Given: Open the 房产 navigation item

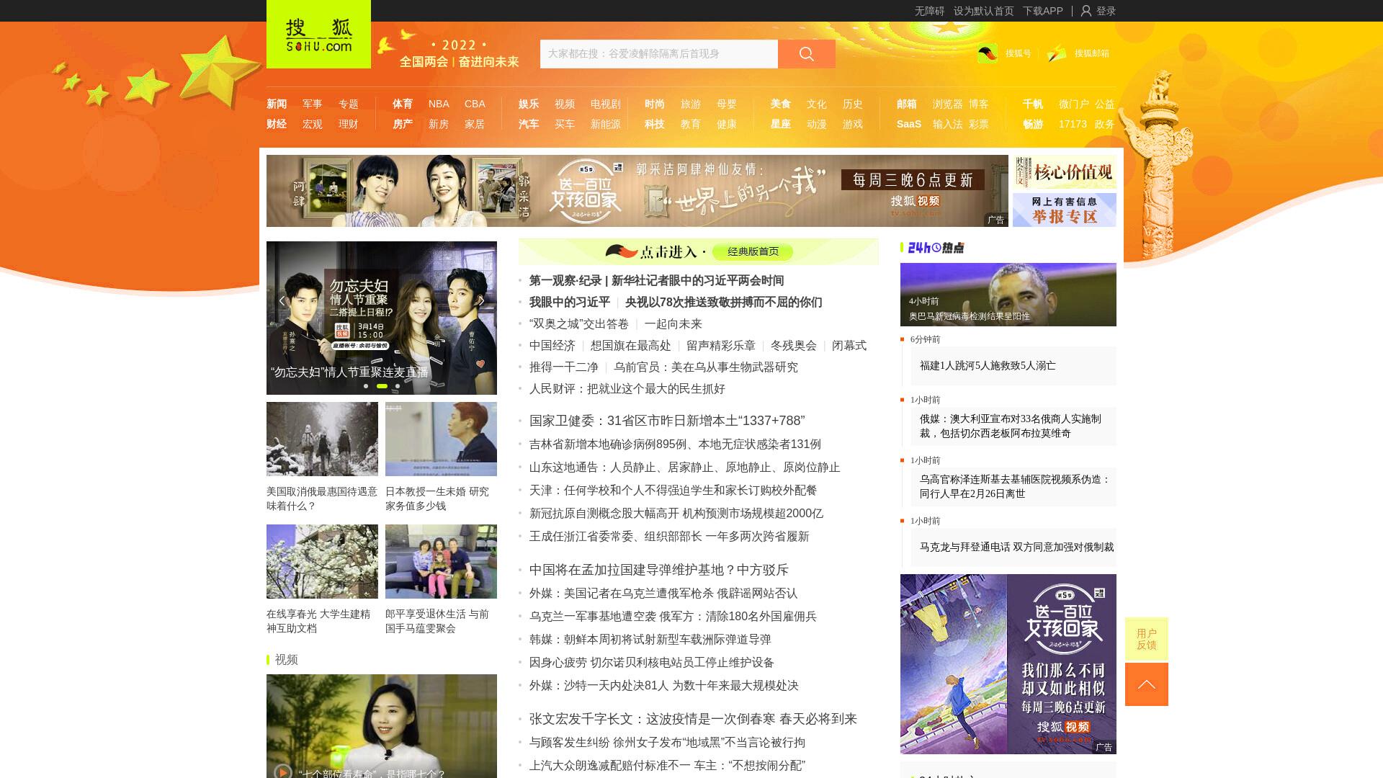Looking at the screenshot, I should point(403,124).
